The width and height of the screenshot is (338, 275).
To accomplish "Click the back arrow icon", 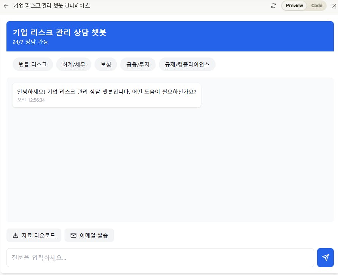I will pyautogui.click(x=6, y=6).
